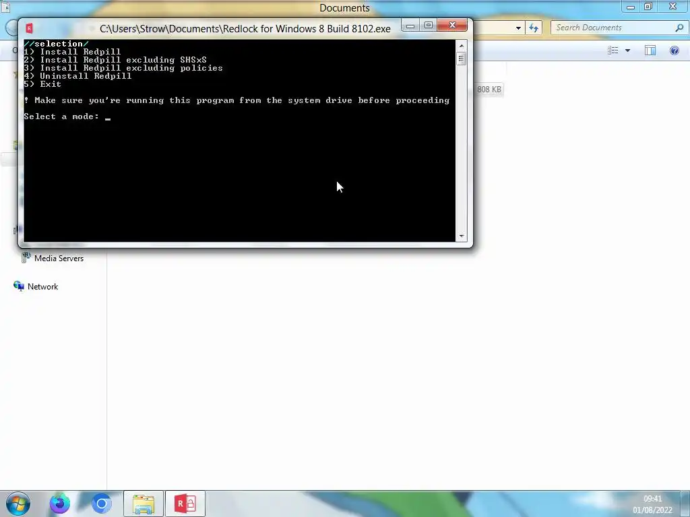Click the taskbar clock showing 09:41

[652, 499]
